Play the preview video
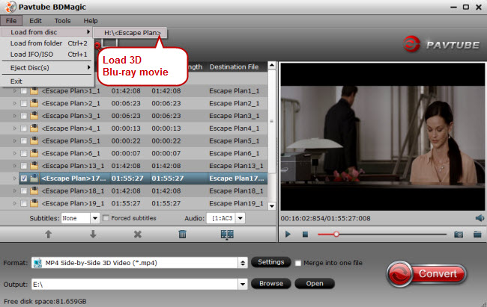Image resolution: width=487 pixels, height=307 pixels. click(288, 235)
